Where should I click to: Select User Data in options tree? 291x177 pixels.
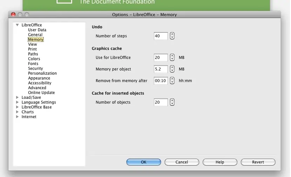click(37, 30)
